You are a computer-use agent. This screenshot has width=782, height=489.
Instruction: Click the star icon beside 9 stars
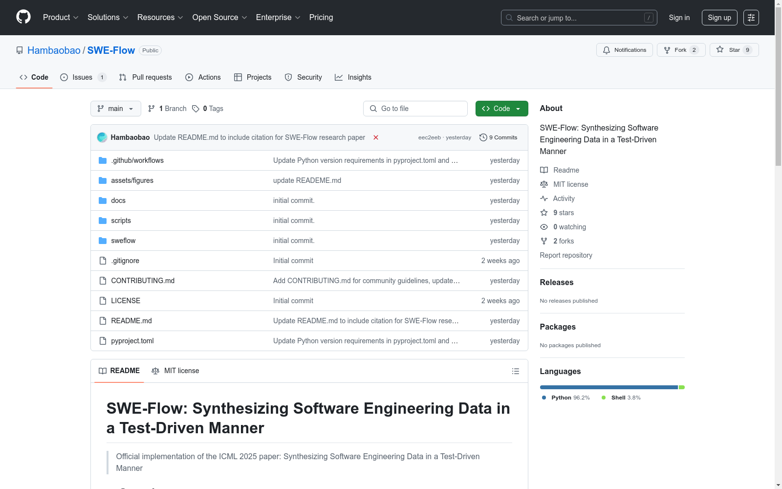pos(544,213)
